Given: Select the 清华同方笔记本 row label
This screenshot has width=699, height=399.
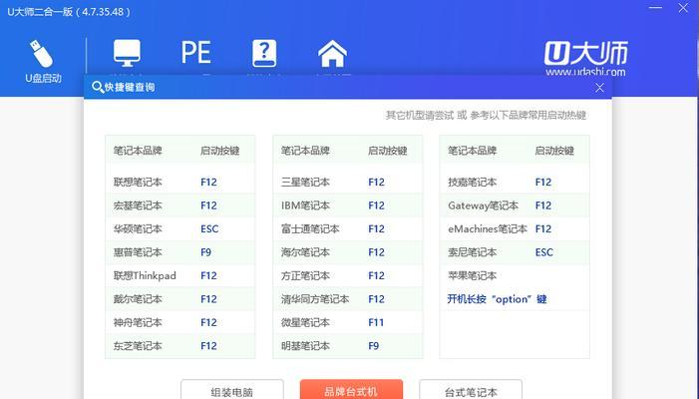Looking at the screenshot, I should click(315, 299).
